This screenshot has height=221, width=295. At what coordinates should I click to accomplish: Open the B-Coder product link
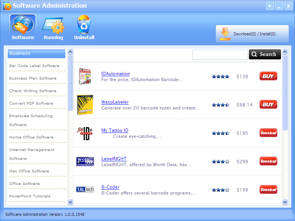[110, 187]
